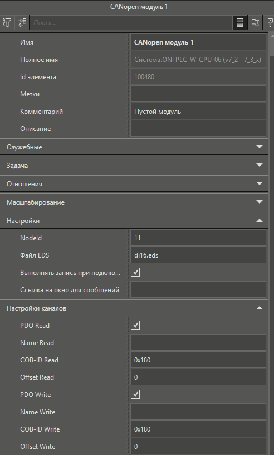This screenshot has width=274, height=455.
Task: Focus the Поиск search box
Action: [131, 23]
